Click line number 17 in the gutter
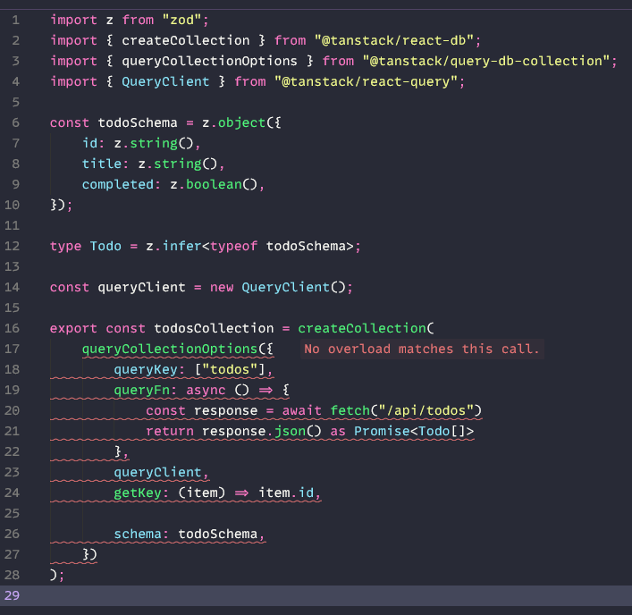Viewport: 632px width, 615px height. click(12, 349)
